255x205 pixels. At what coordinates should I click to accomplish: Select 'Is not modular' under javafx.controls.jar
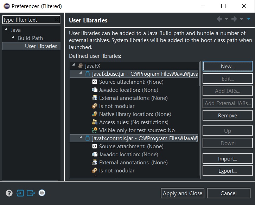(117, 171)
